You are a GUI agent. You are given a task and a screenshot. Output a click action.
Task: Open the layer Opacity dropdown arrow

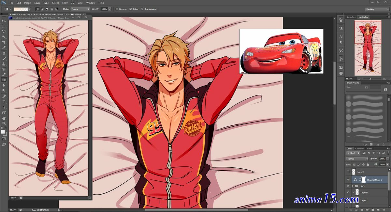[387, 159]
